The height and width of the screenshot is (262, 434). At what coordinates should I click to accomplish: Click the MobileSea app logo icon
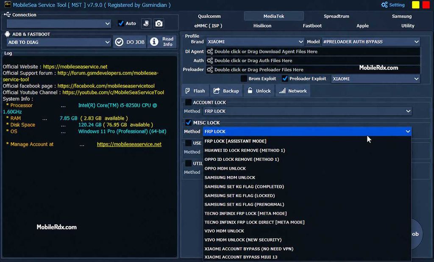click(7, 5)
